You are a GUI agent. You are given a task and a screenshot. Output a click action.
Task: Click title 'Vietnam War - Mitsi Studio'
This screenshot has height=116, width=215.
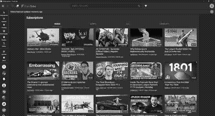click(x=39, y=49)
